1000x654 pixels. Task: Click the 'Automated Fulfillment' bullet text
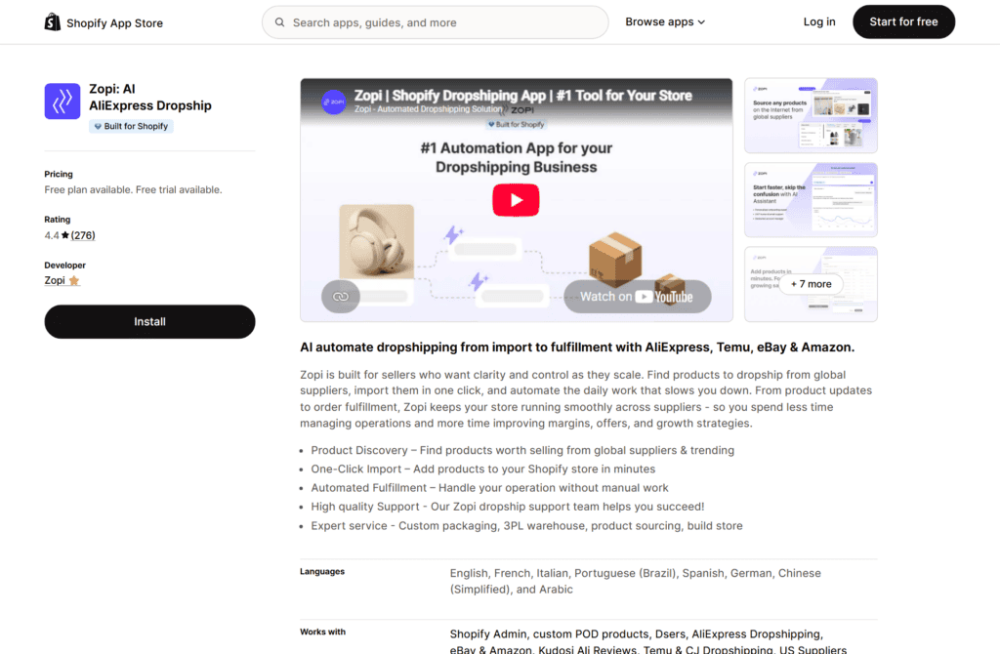[x=489, y=488]
